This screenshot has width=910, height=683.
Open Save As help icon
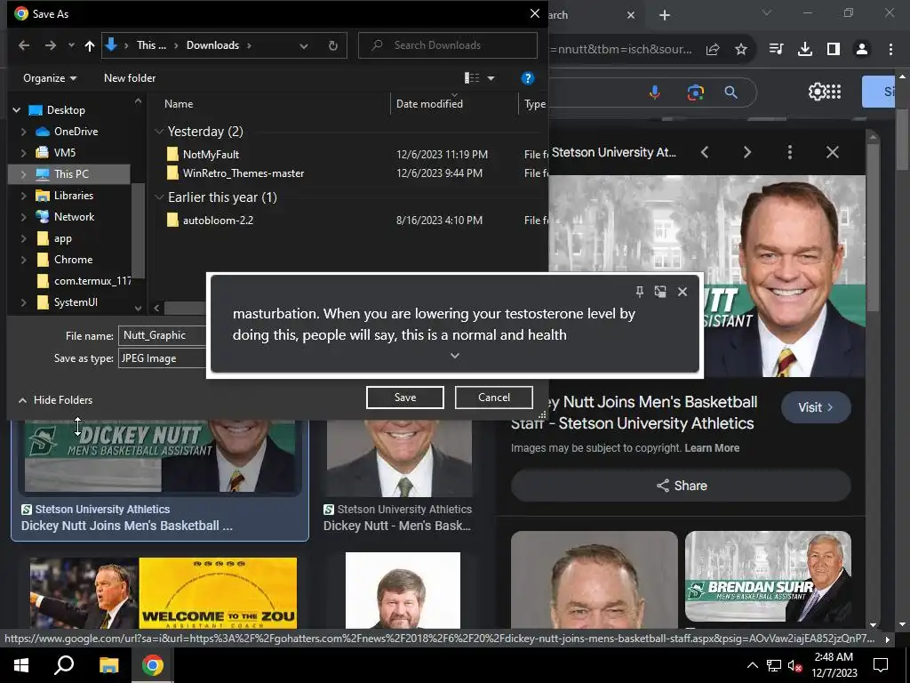coord(527,78)
